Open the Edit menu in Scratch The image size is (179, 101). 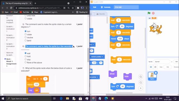[95, 7]
